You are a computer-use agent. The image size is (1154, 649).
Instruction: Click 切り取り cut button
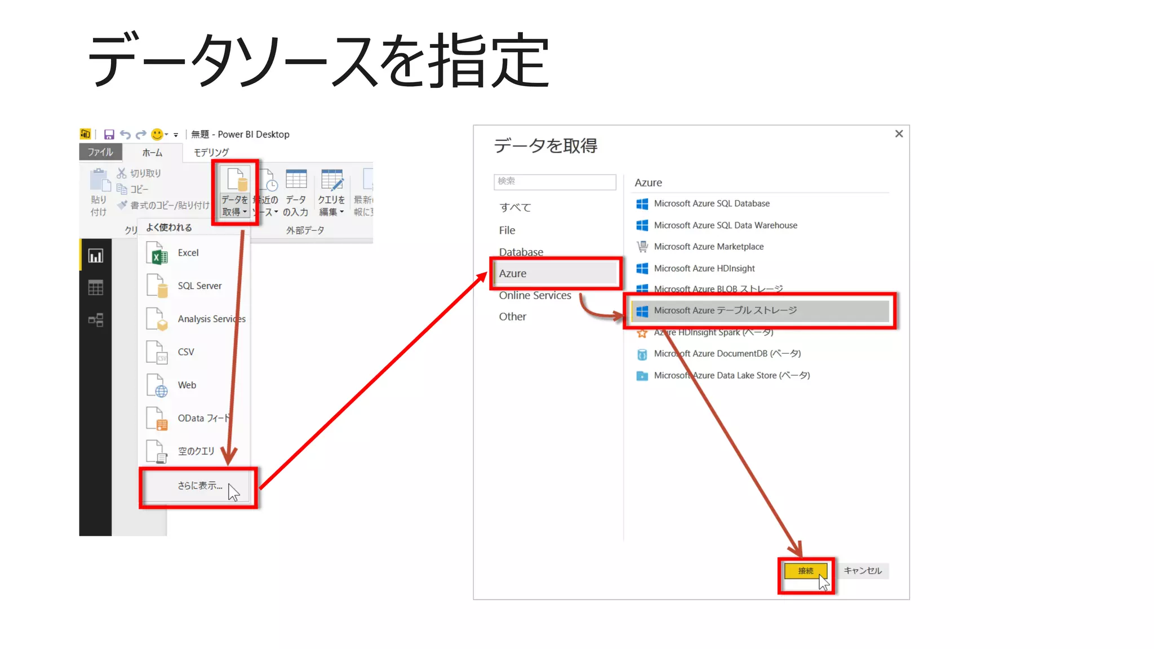coord(139,173)
